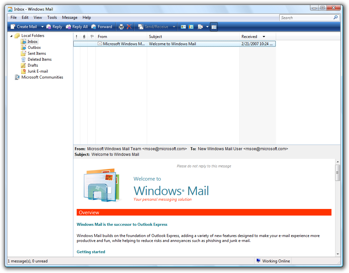
Task: Click the Find toolbar icon
Action: pyautogui.click(x=200, y=27)
